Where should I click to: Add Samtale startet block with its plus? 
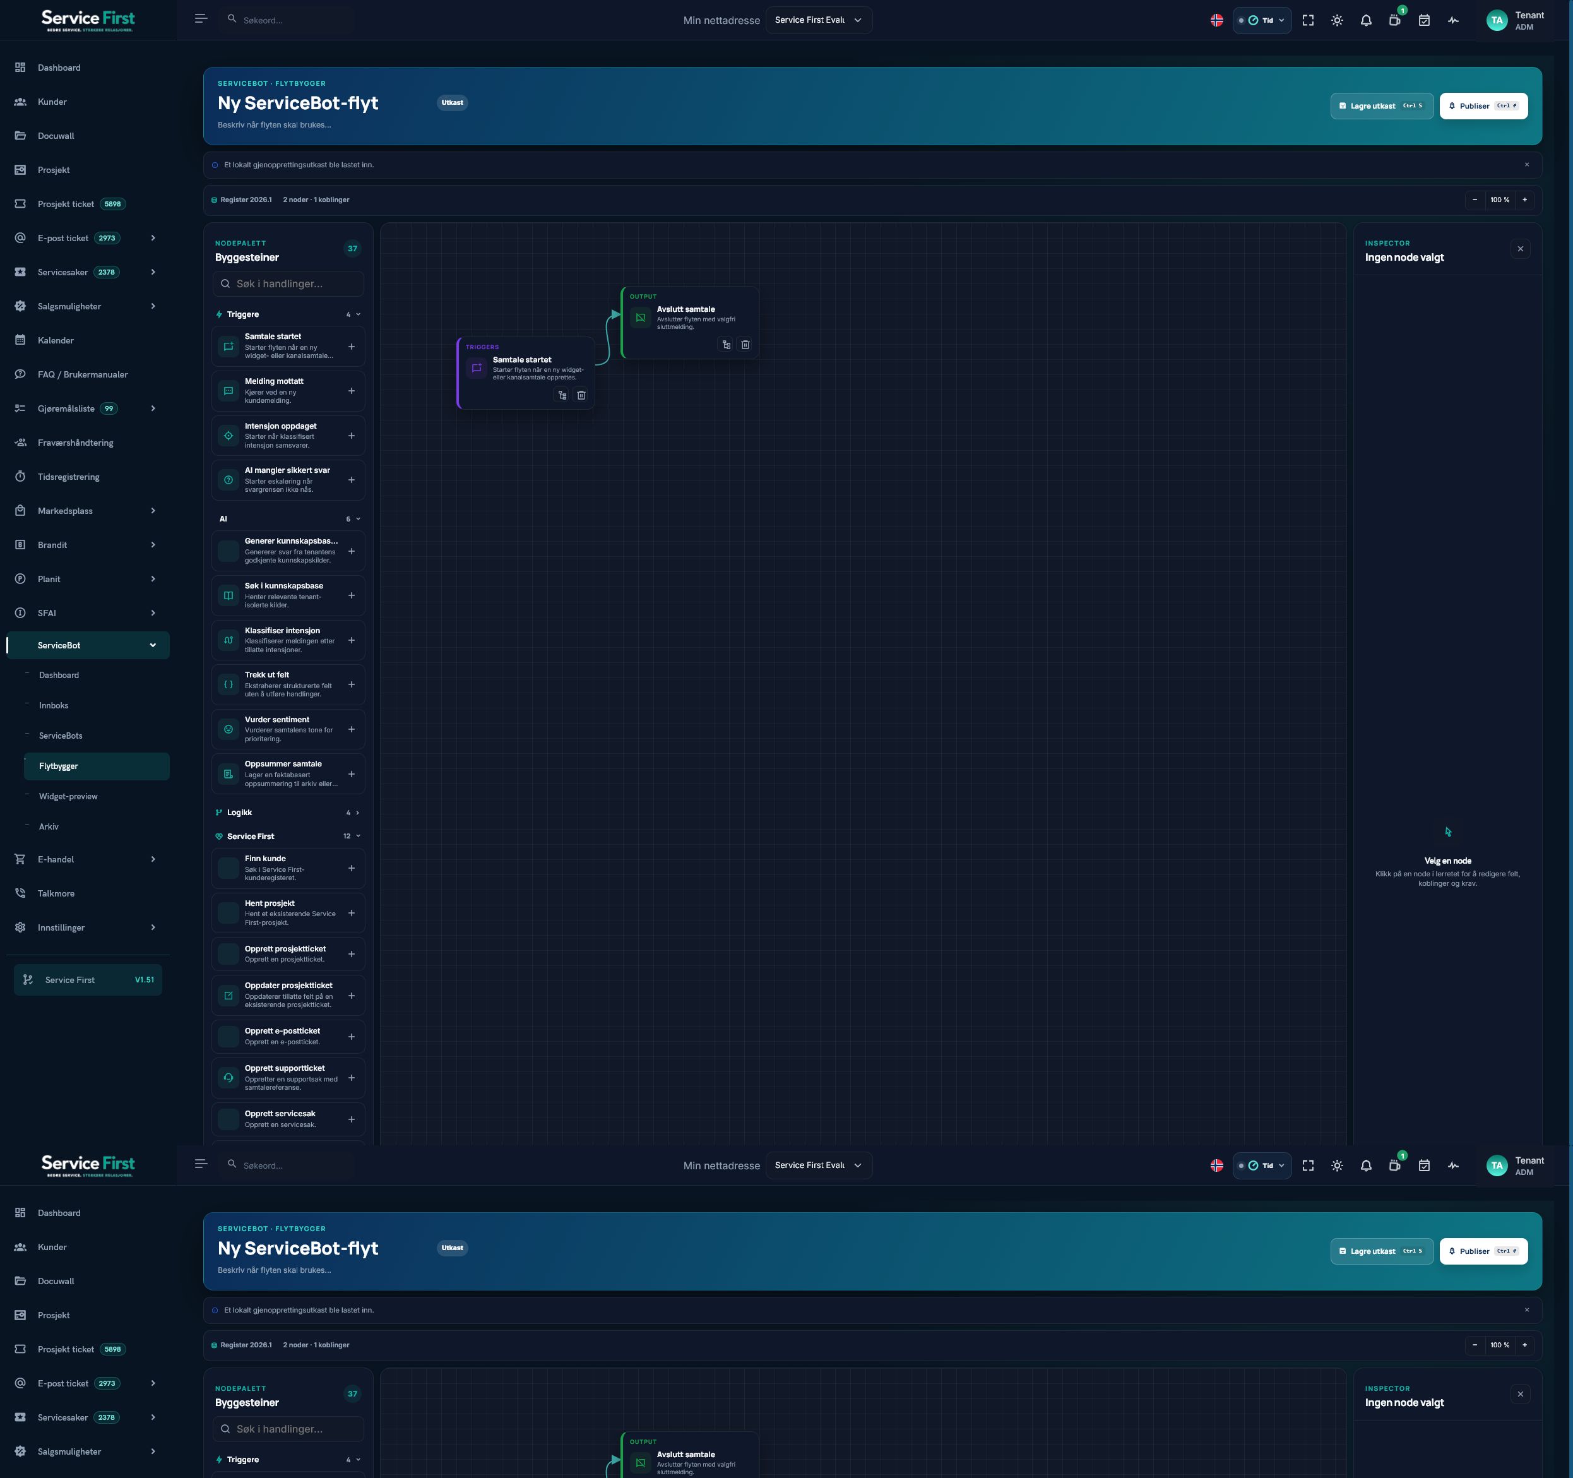pyautogui.click(x=352, y=347)
